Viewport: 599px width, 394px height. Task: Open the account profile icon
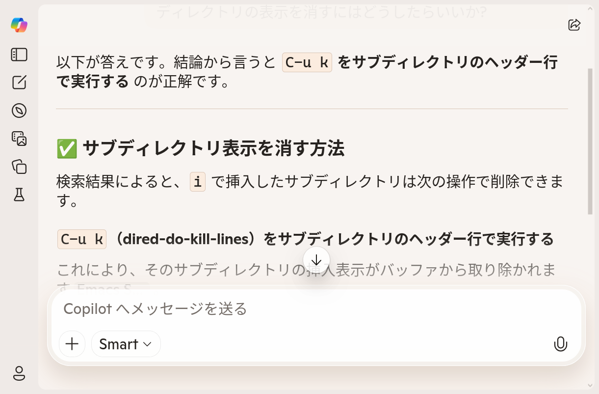click(19, 373)
